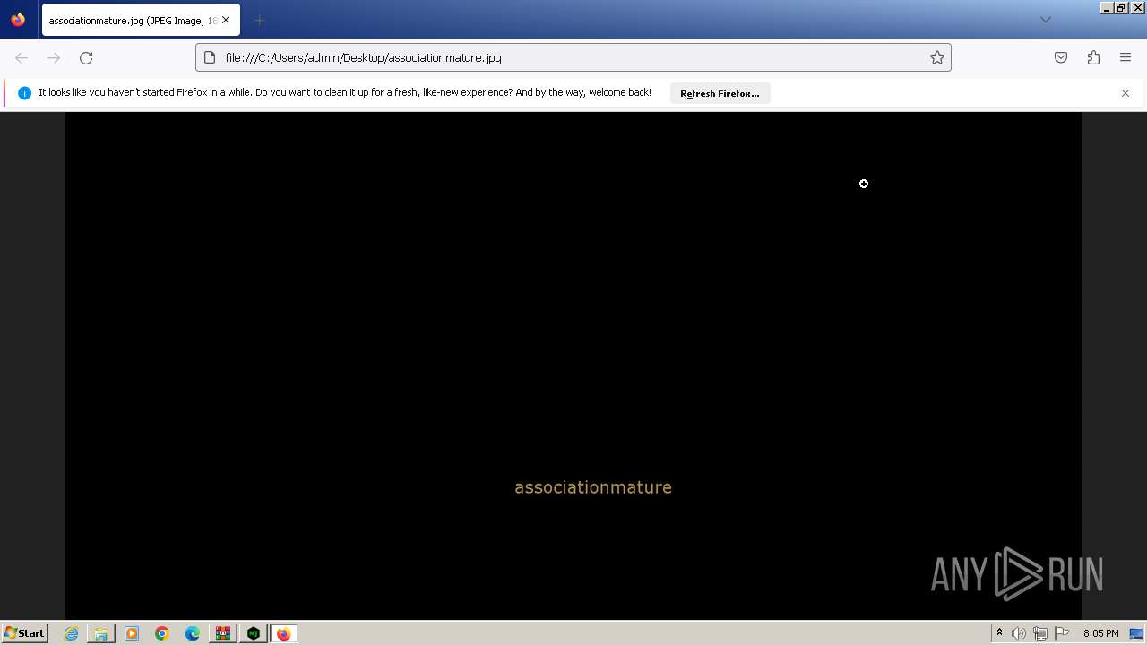The height and width of the screenshot is (645, 1147).
Task: Go back one page
Action: pos(22,57)
